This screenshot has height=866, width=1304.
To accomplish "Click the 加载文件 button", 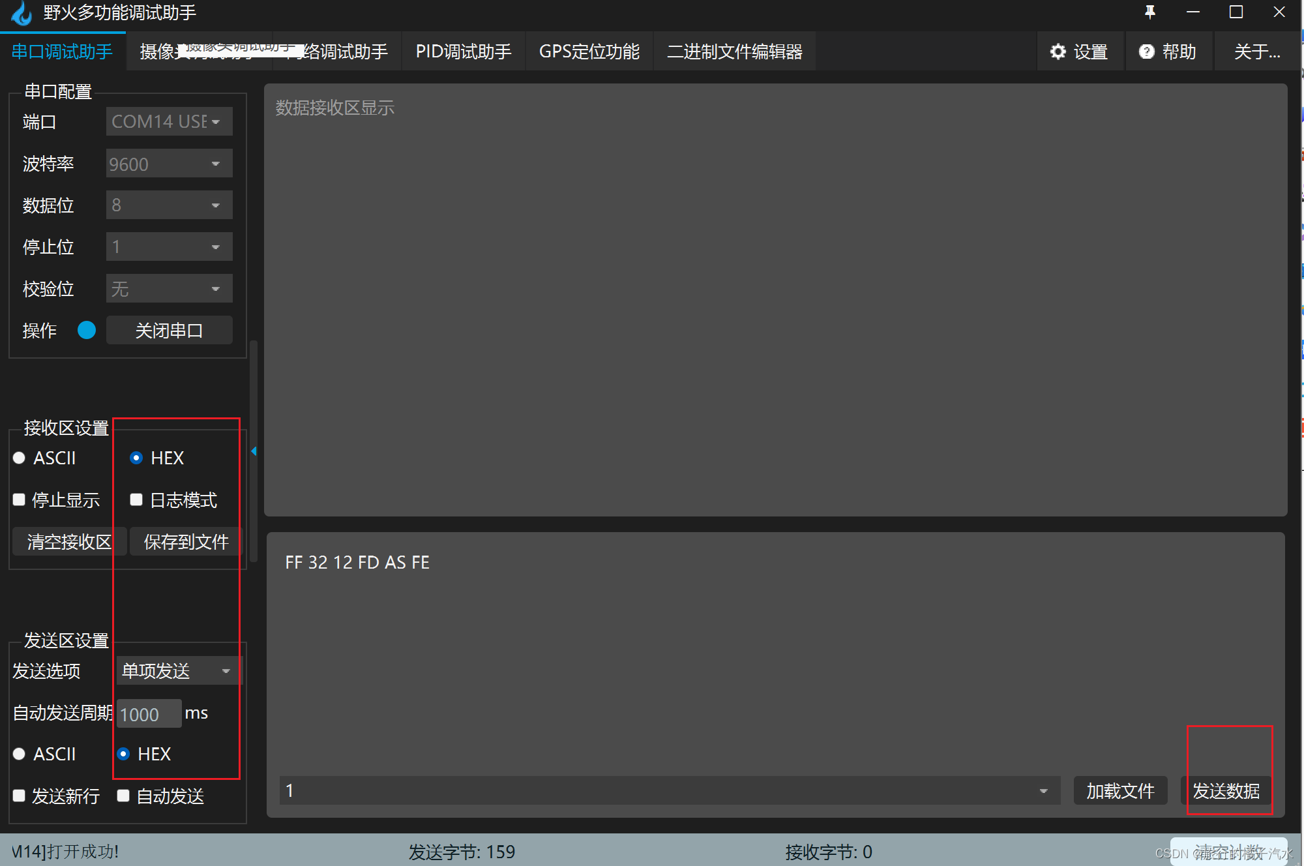I will tap(1119, 791).
